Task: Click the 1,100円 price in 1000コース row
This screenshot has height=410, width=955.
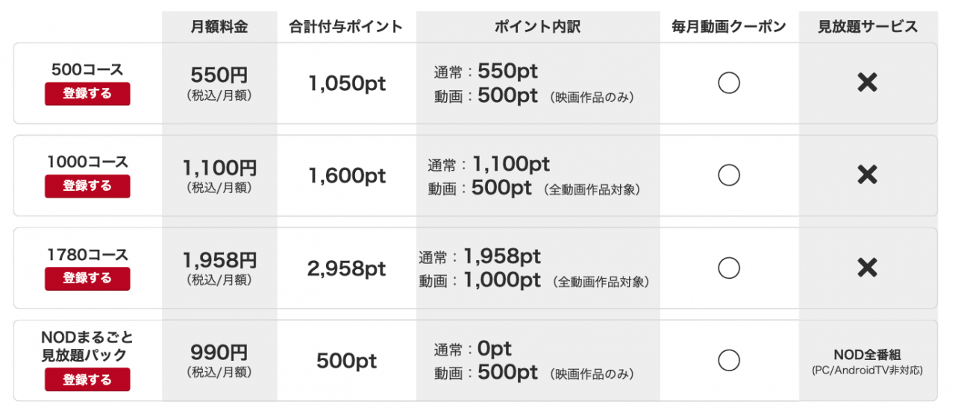Action: [219, 168]
